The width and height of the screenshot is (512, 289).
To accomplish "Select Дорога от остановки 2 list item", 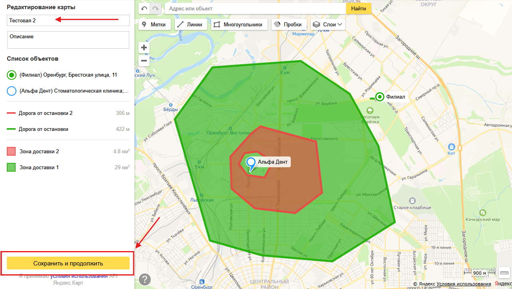I will (x=68, y=113).
